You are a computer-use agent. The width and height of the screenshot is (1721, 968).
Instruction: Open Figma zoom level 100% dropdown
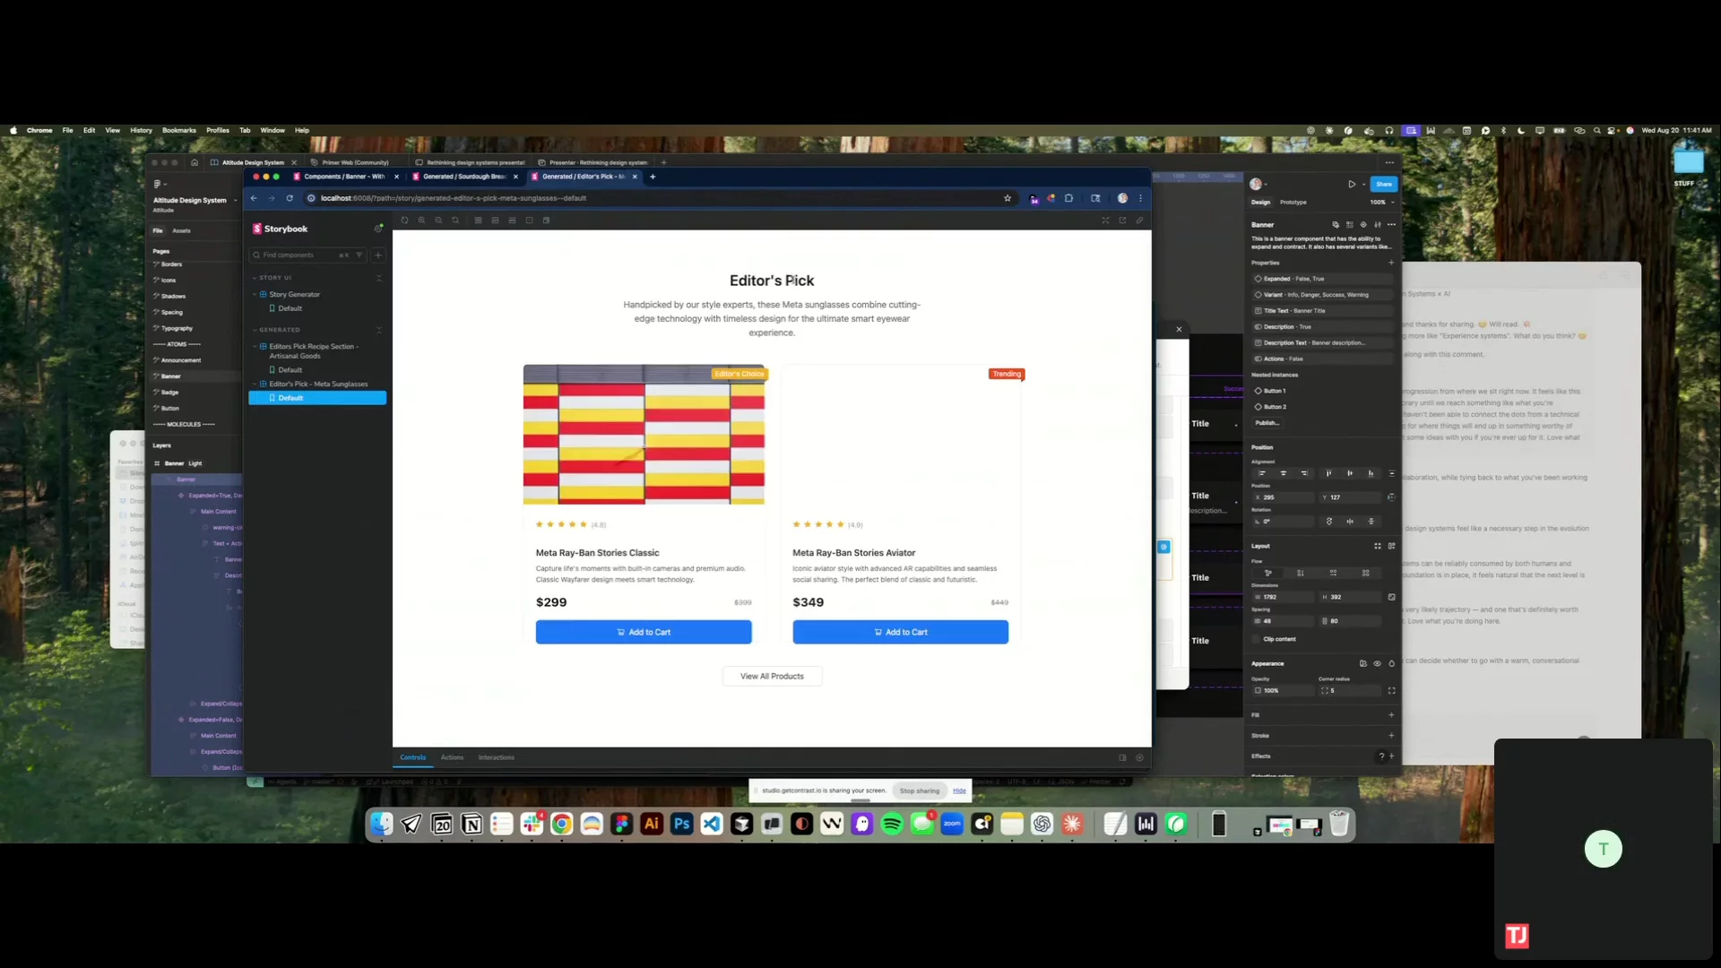point(1381,203)
